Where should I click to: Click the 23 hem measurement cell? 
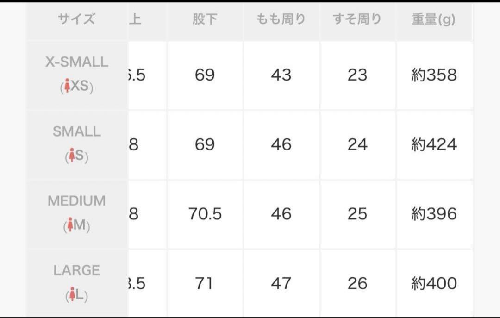coord(357,75)
